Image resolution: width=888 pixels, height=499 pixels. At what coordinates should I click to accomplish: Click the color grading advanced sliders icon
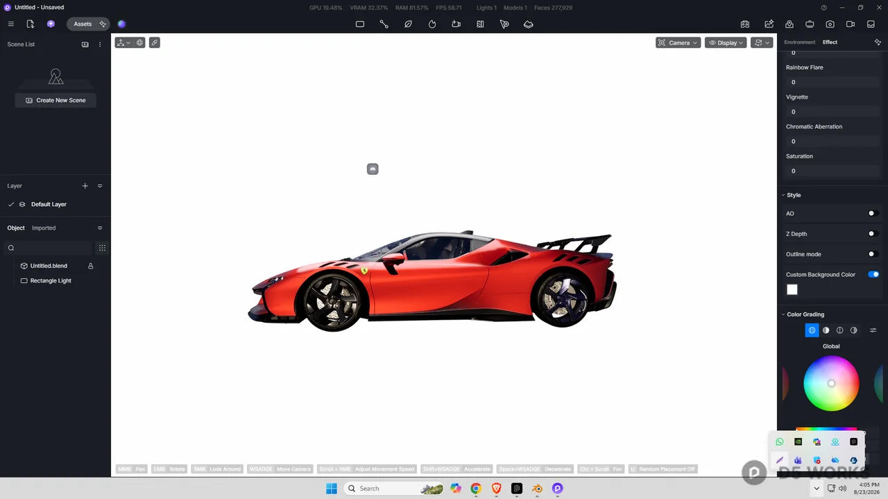point(873,330)
